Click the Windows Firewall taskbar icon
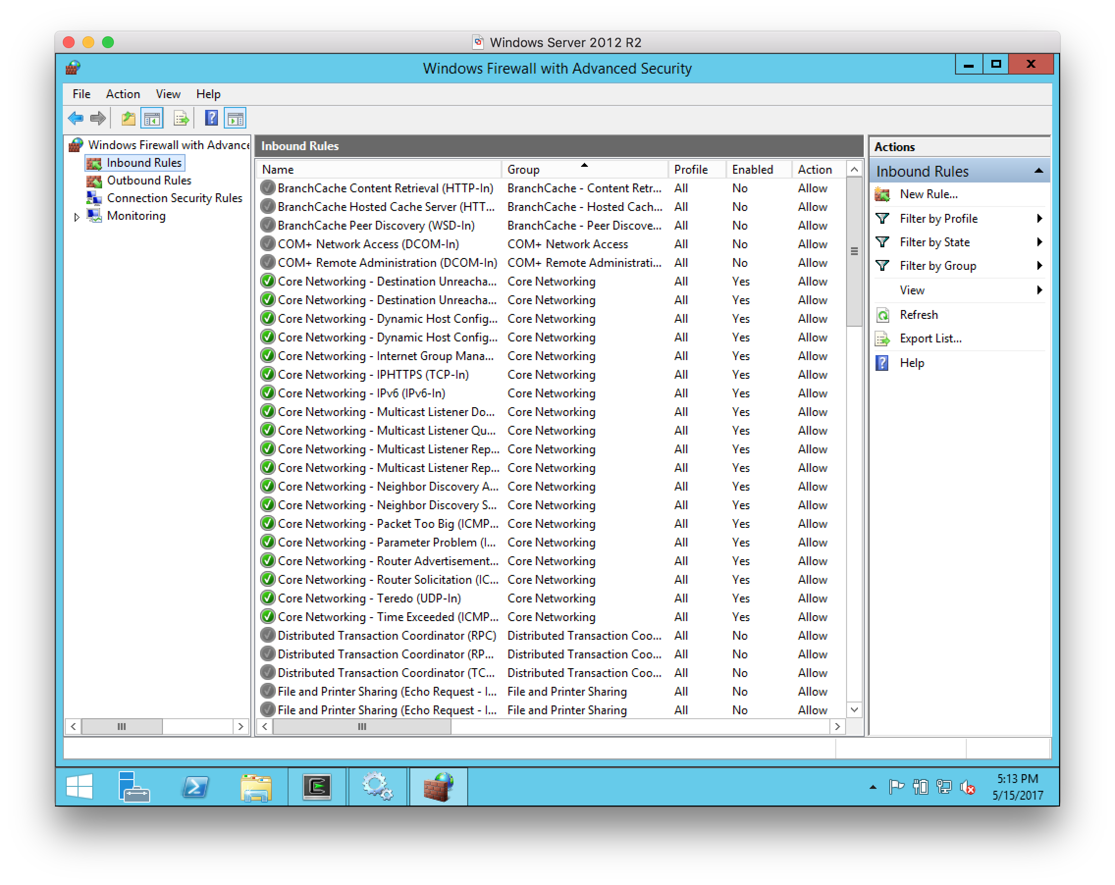The height and width of the screenshot is (885, 1115). (439, 787)
